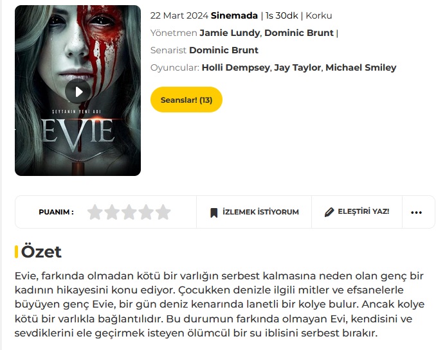
Task: Click the bookmark icon for watchlist
Action: (x=214, y=213)
